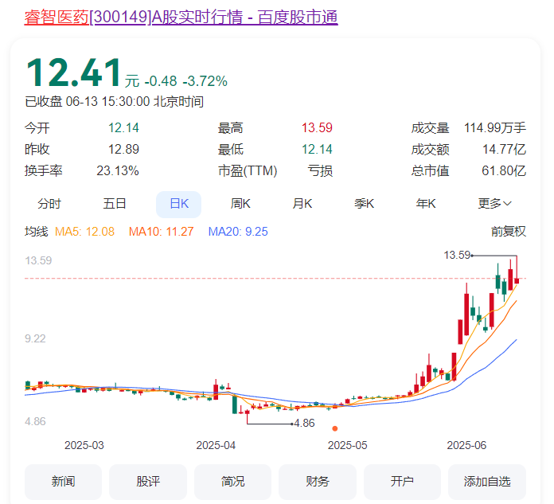The height and width of the screenshot is (504, 554).
Task: Open the 年K chart tab
Action: [x=426, y=204]
